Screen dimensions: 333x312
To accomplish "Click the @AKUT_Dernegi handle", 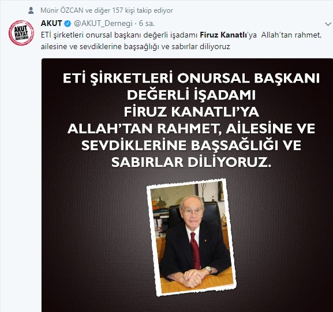I will [x=103, y=24].
